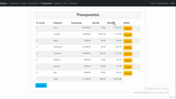Open the Categorías menu item

coord(14,3)
